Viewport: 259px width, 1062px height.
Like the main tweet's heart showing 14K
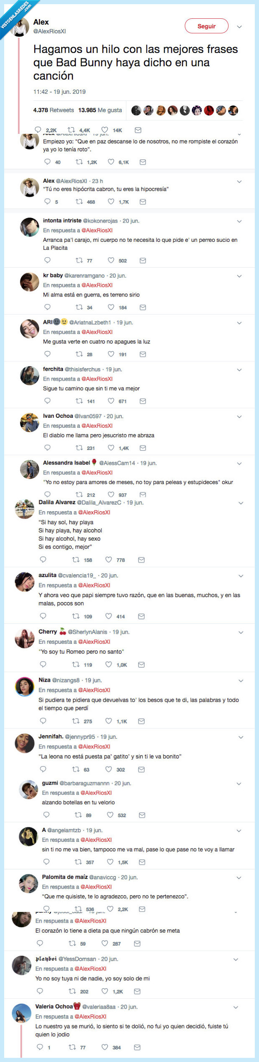(105, 130)
